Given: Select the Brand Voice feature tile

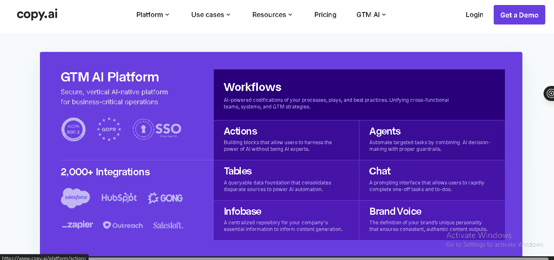Looking at the screenshot, I should click(x=432, y=220).
